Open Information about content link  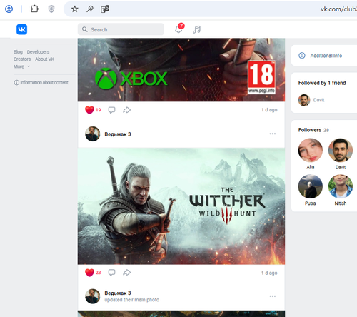[44, 83]
